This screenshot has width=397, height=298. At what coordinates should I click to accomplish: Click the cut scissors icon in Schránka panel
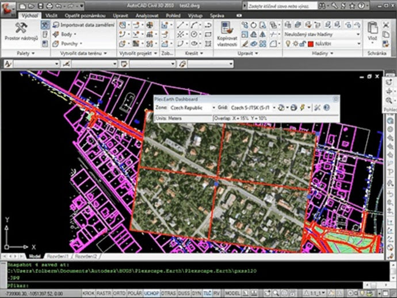386,25
